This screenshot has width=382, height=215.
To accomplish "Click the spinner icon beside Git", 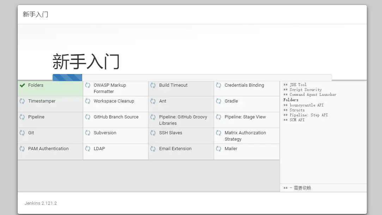I will (22, 133).
